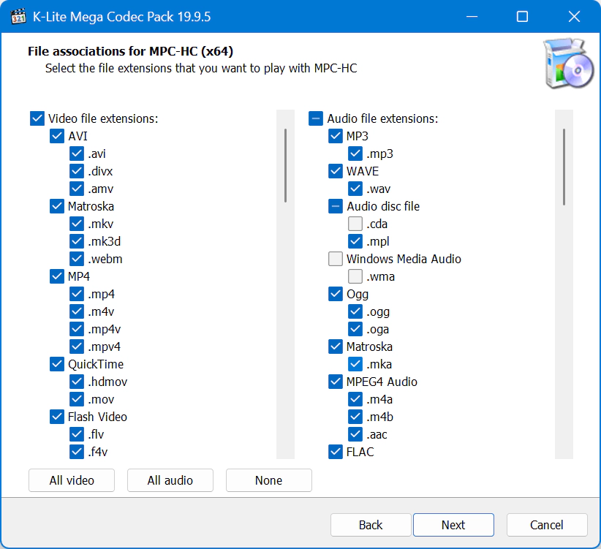The width and height of the screenshot is (601, 549).
Task: Uncheck the .wav extension checkbox
Action: pos(355,189)
